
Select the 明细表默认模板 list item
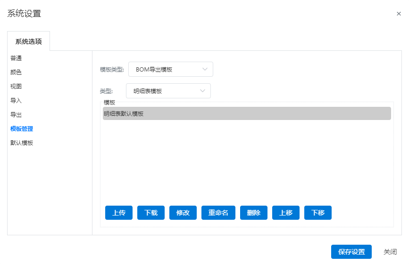pos(247,113)
